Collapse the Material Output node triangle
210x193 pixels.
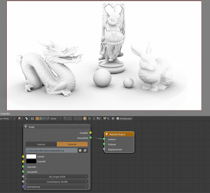coord(107,134)
